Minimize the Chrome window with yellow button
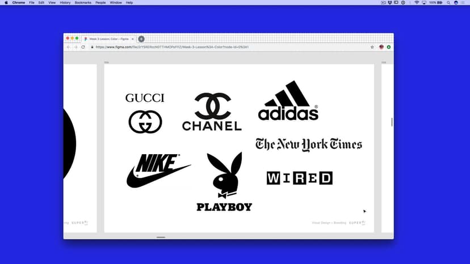Viewport: 470px width, 264px height. (72, 39)
